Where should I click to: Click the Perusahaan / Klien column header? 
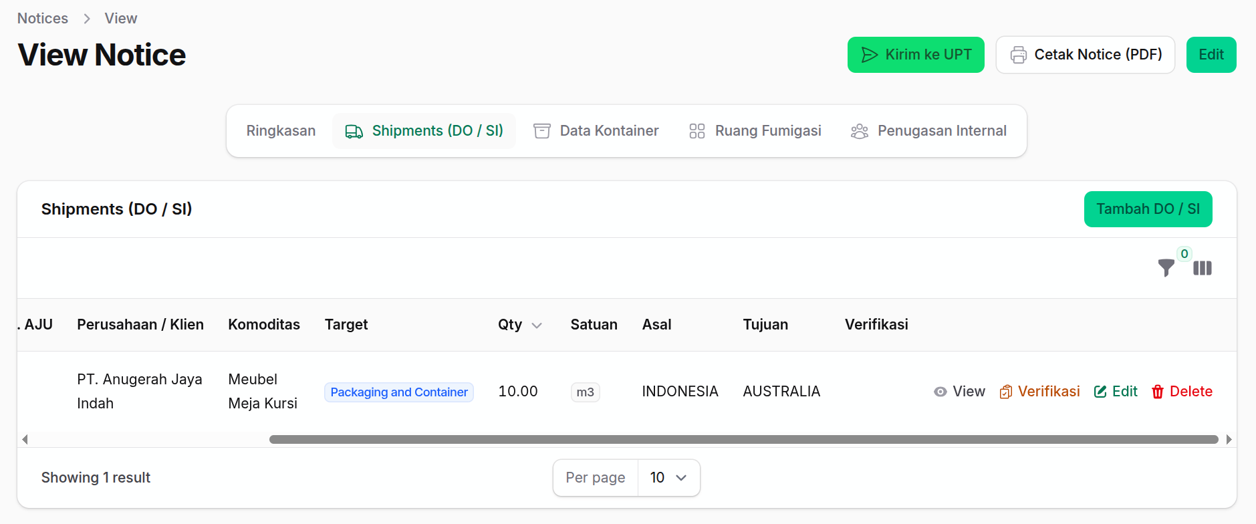140,325
